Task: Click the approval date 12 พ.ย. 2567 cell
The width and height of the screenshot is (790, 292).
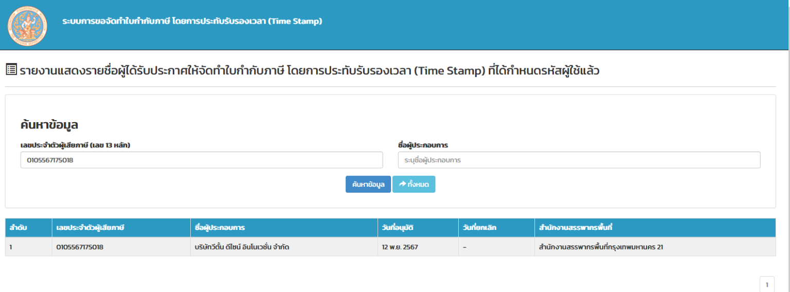Action: point(400,247)
